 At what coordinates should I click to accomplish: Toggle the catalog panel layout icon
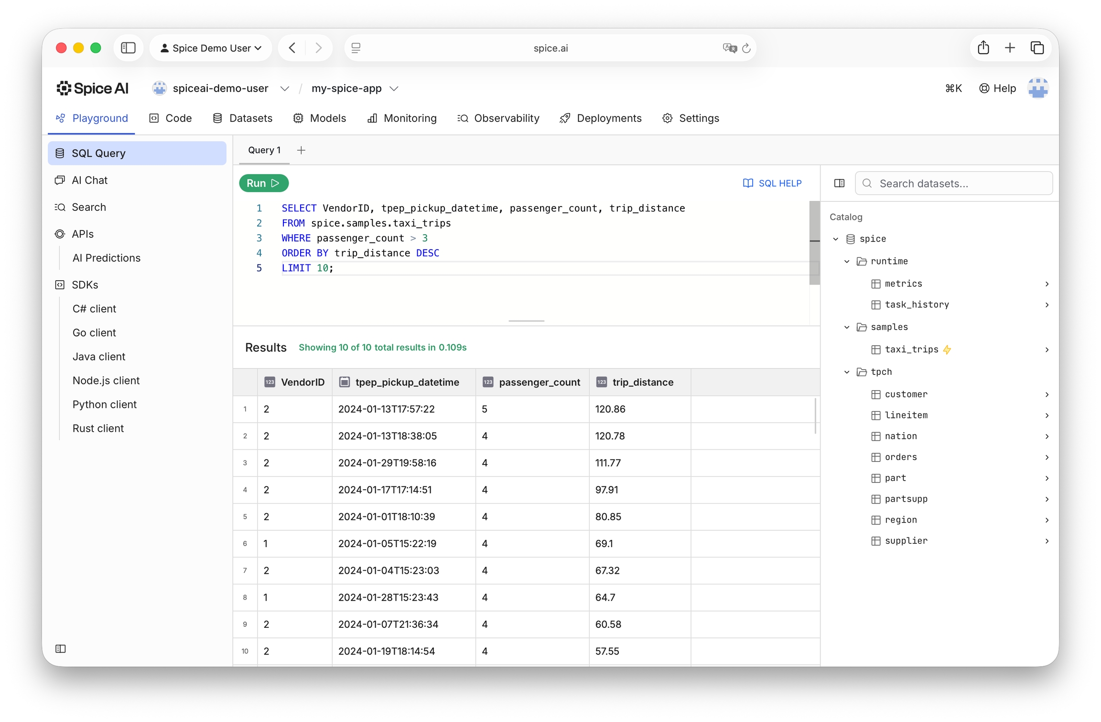[x=839, y=183]
